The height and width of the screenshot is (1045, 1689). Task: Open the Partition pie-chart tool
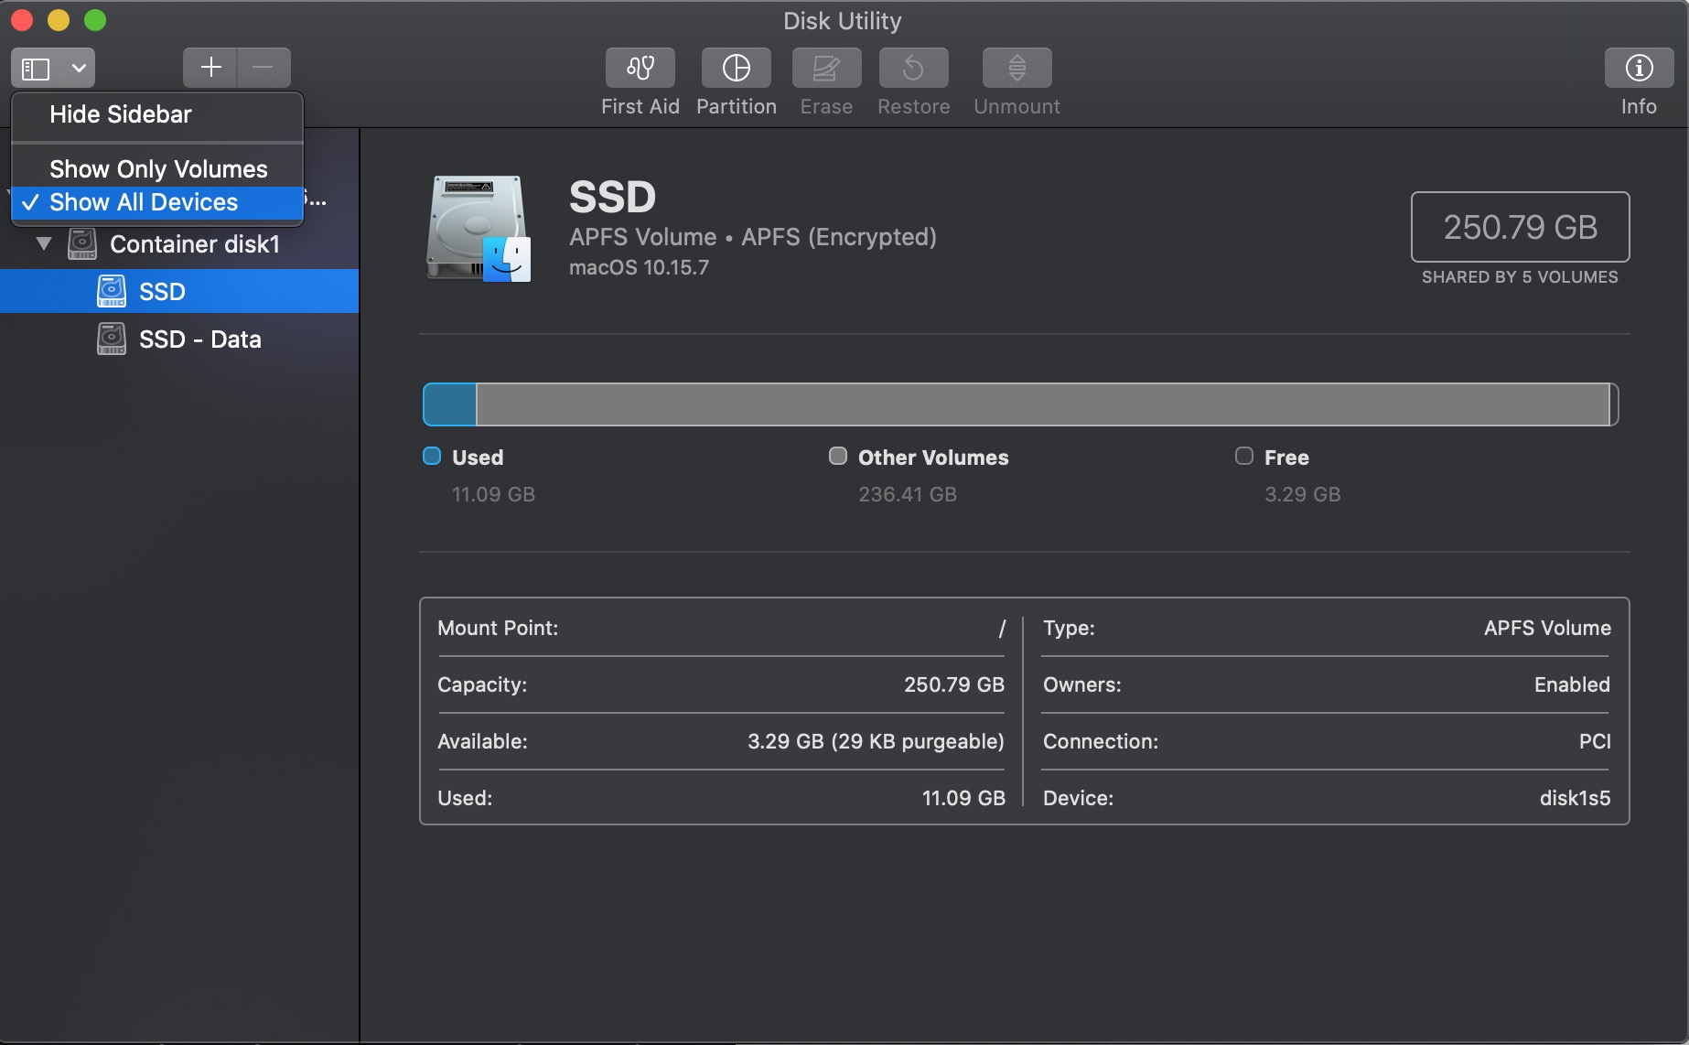(736, 68)
